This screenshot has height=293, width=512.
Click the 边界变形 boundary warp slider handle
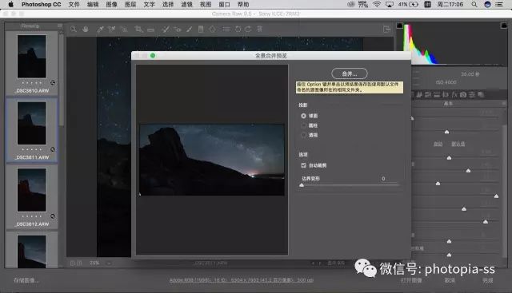302,185
